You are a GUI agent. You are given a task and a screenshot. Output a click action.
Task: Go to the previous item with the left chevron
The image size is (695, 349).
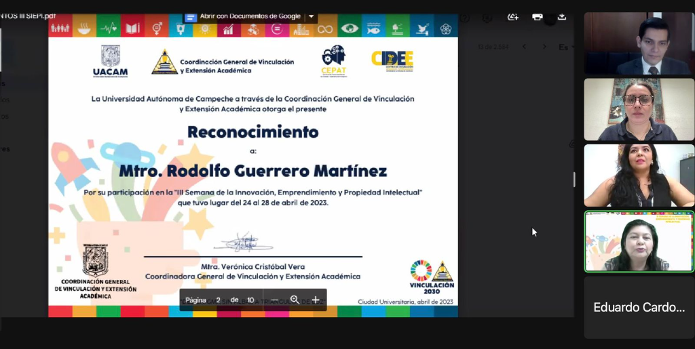pos(524,47)
